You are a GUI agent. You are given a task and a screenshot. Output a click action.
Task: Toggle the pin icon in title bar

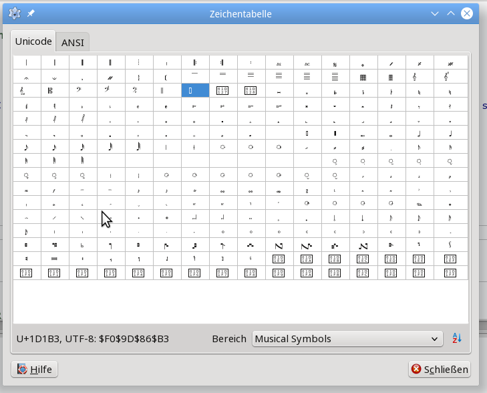31,13
